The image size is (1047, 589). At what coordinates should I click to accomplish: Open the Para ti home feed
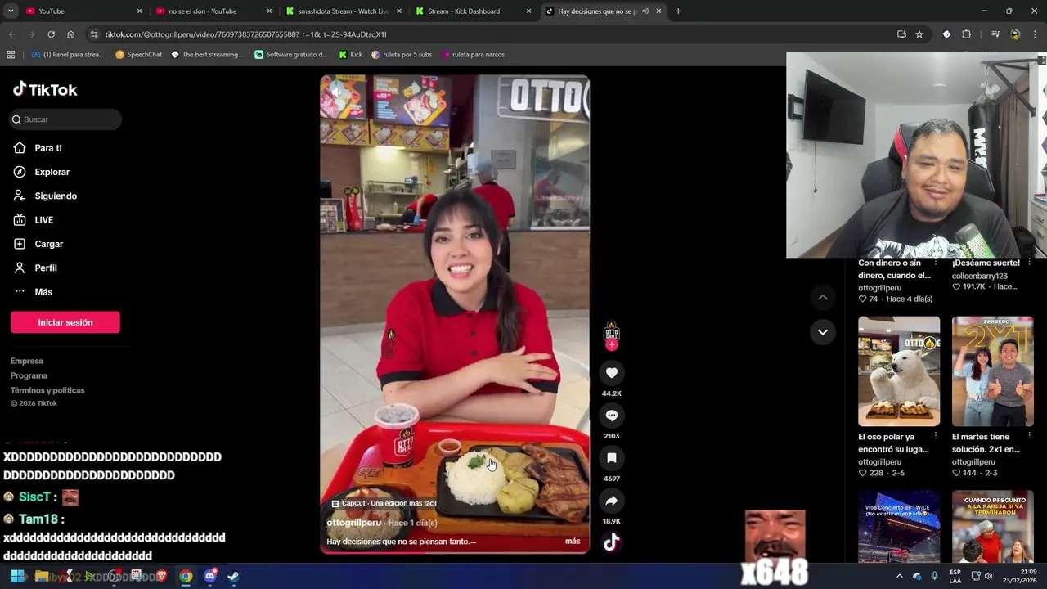coord(47,148)
